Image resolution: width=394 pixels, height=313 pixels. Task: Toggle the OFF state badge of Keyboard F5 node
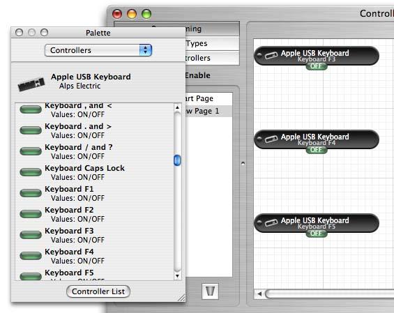317,234
